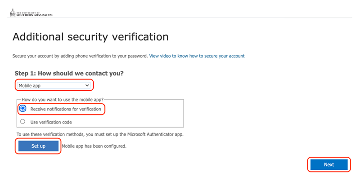Click the Southern Mississippi wordmark text
Image resolution: width=360 pixels, height=185 pixels.
click(35, 14)
